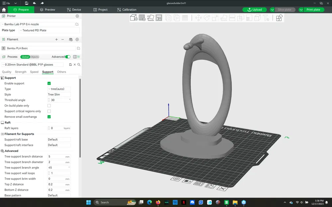Click the Print plate button

pos(313,10)
